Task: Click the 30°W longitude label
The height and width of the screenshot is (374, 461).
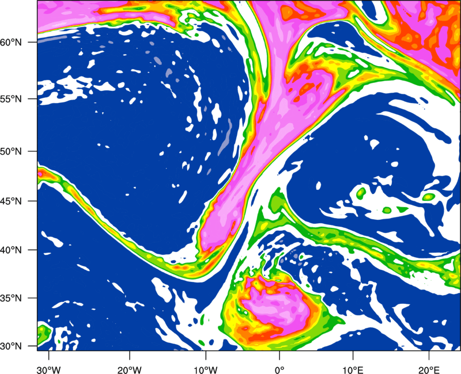Action: point(48,370)
